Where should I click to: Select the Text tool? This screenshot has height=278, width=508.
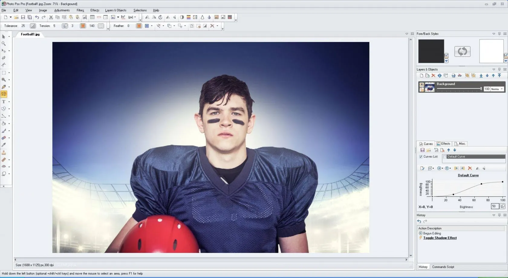click(4, 102)
